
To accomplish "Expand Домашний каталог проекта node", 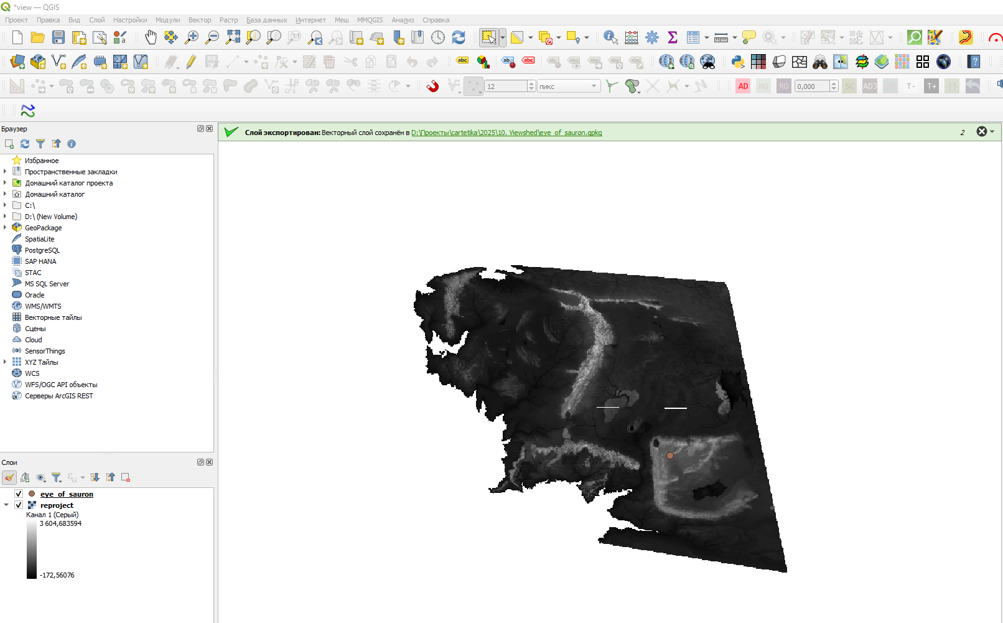I will click(5, 183).
